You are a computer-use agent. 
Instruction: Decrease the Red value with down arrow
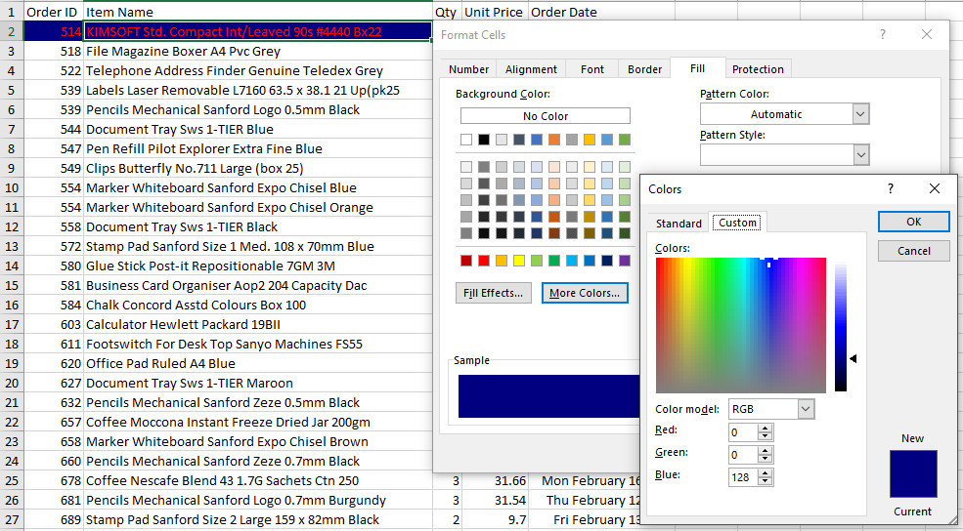click(765, 436)
